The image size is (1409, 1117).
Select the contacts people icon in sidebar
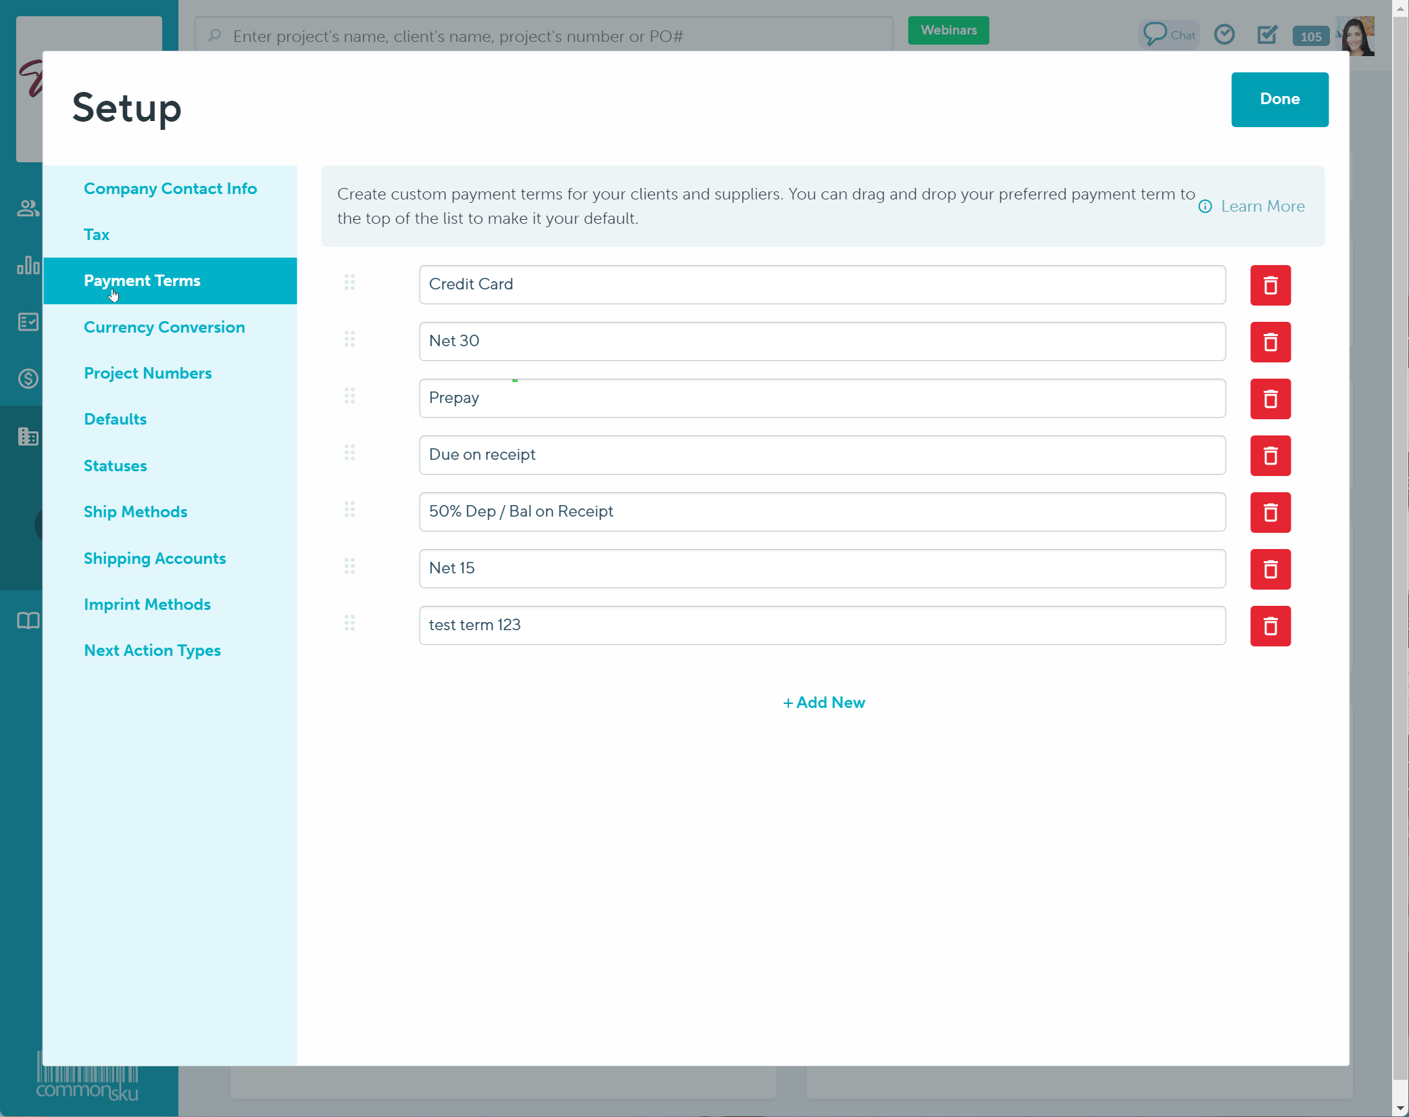click(x=27, y=208)
